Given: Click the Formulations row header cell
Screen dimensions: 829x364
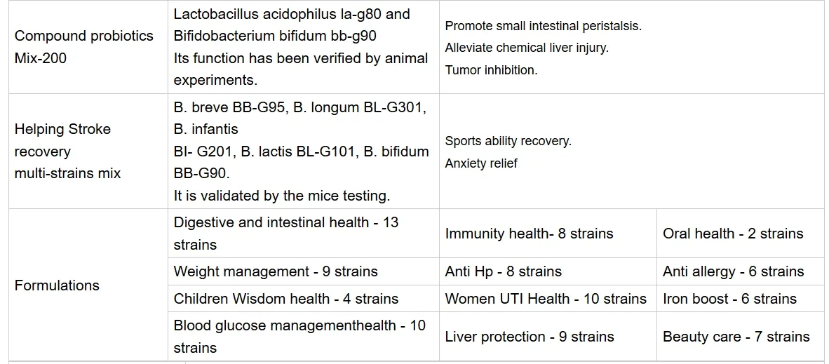Looking at the screenshot, I should pyautogui.click(x=57, y=285).
